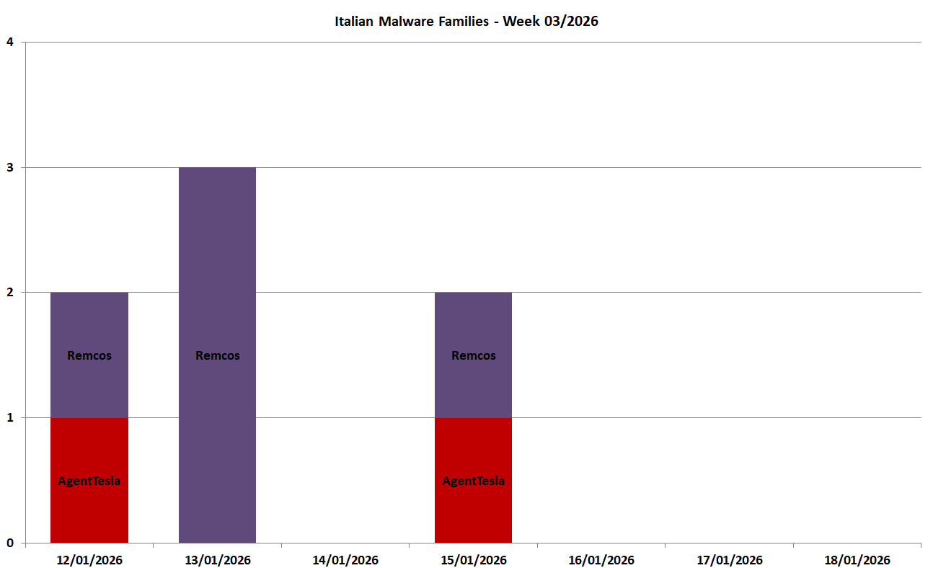Click the y-axis value 3

(10, 167)
